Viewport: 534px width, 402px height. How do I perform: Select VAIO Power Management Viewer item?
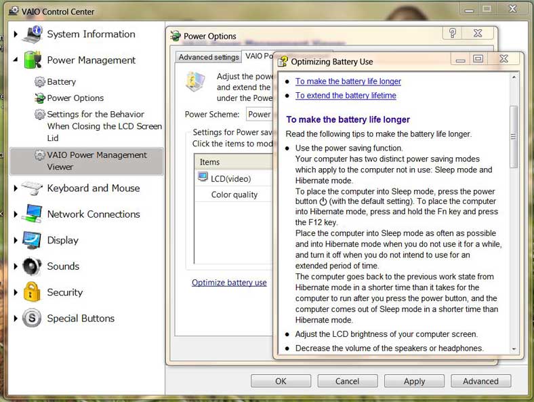(x=87, y=161)
